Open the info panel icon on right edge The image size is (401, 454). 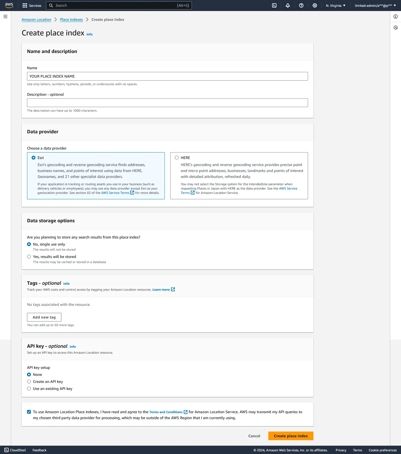pos(396,16)
